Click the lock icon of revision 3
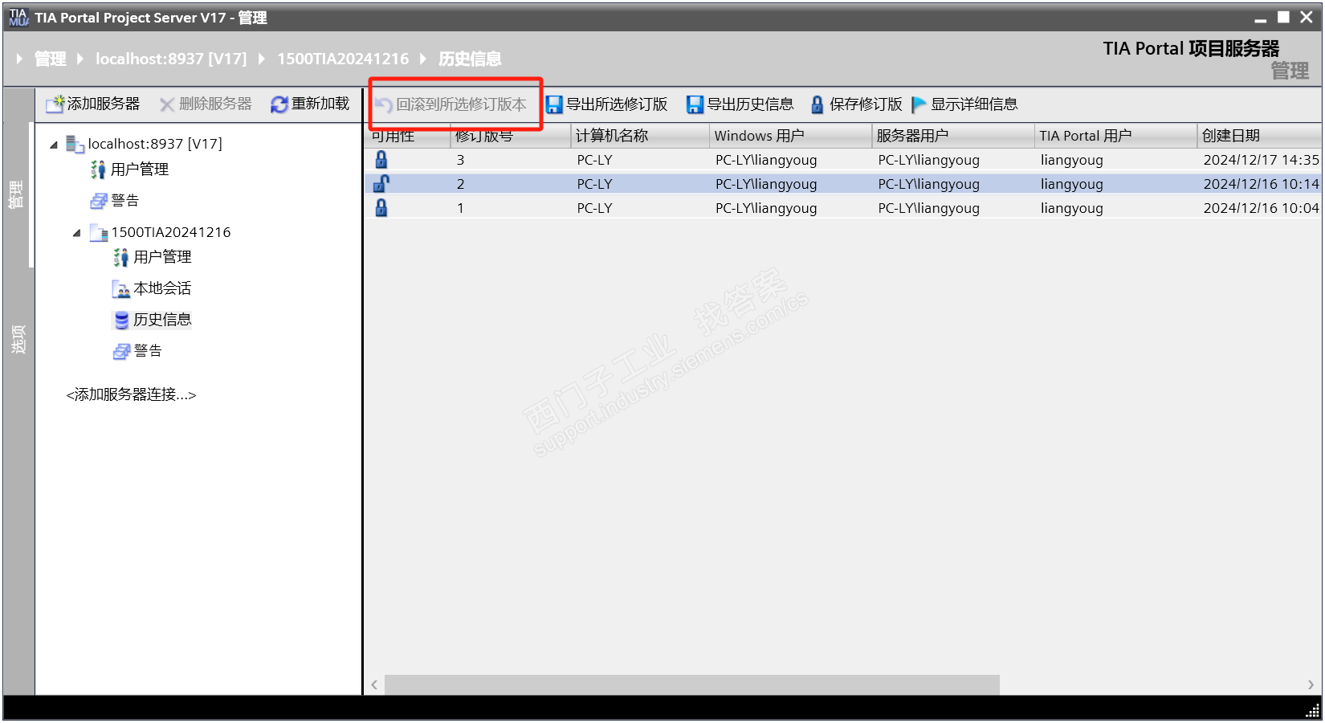This screenshot has height=723, width=1325. coord(381,160)
